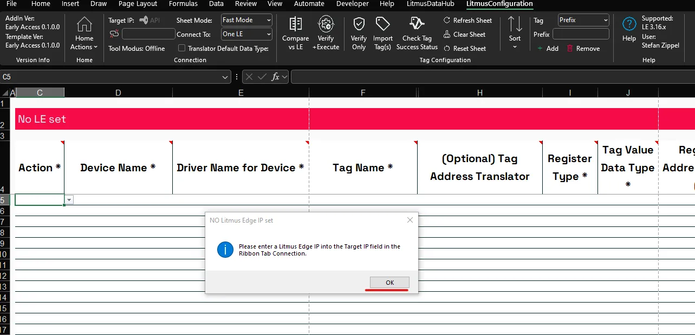695x335 pixels.
Task: Click the 'Register Type *' header cell
Action: [x=570, y=167]
